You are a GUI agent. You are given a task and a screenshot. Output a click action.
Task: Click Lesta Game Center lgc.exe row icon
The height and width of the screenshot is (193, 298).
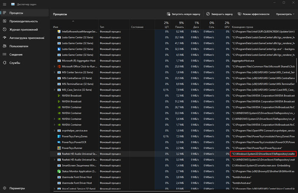[59, 49]
